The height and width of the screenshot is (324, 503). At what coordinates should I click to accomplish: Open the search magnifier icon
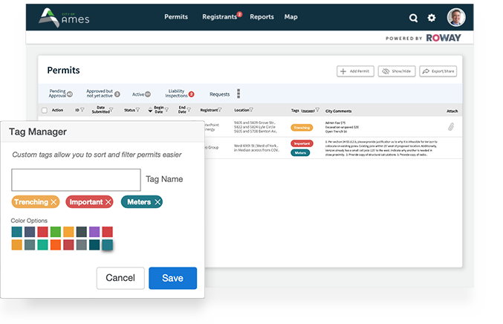tap(414, 18)
